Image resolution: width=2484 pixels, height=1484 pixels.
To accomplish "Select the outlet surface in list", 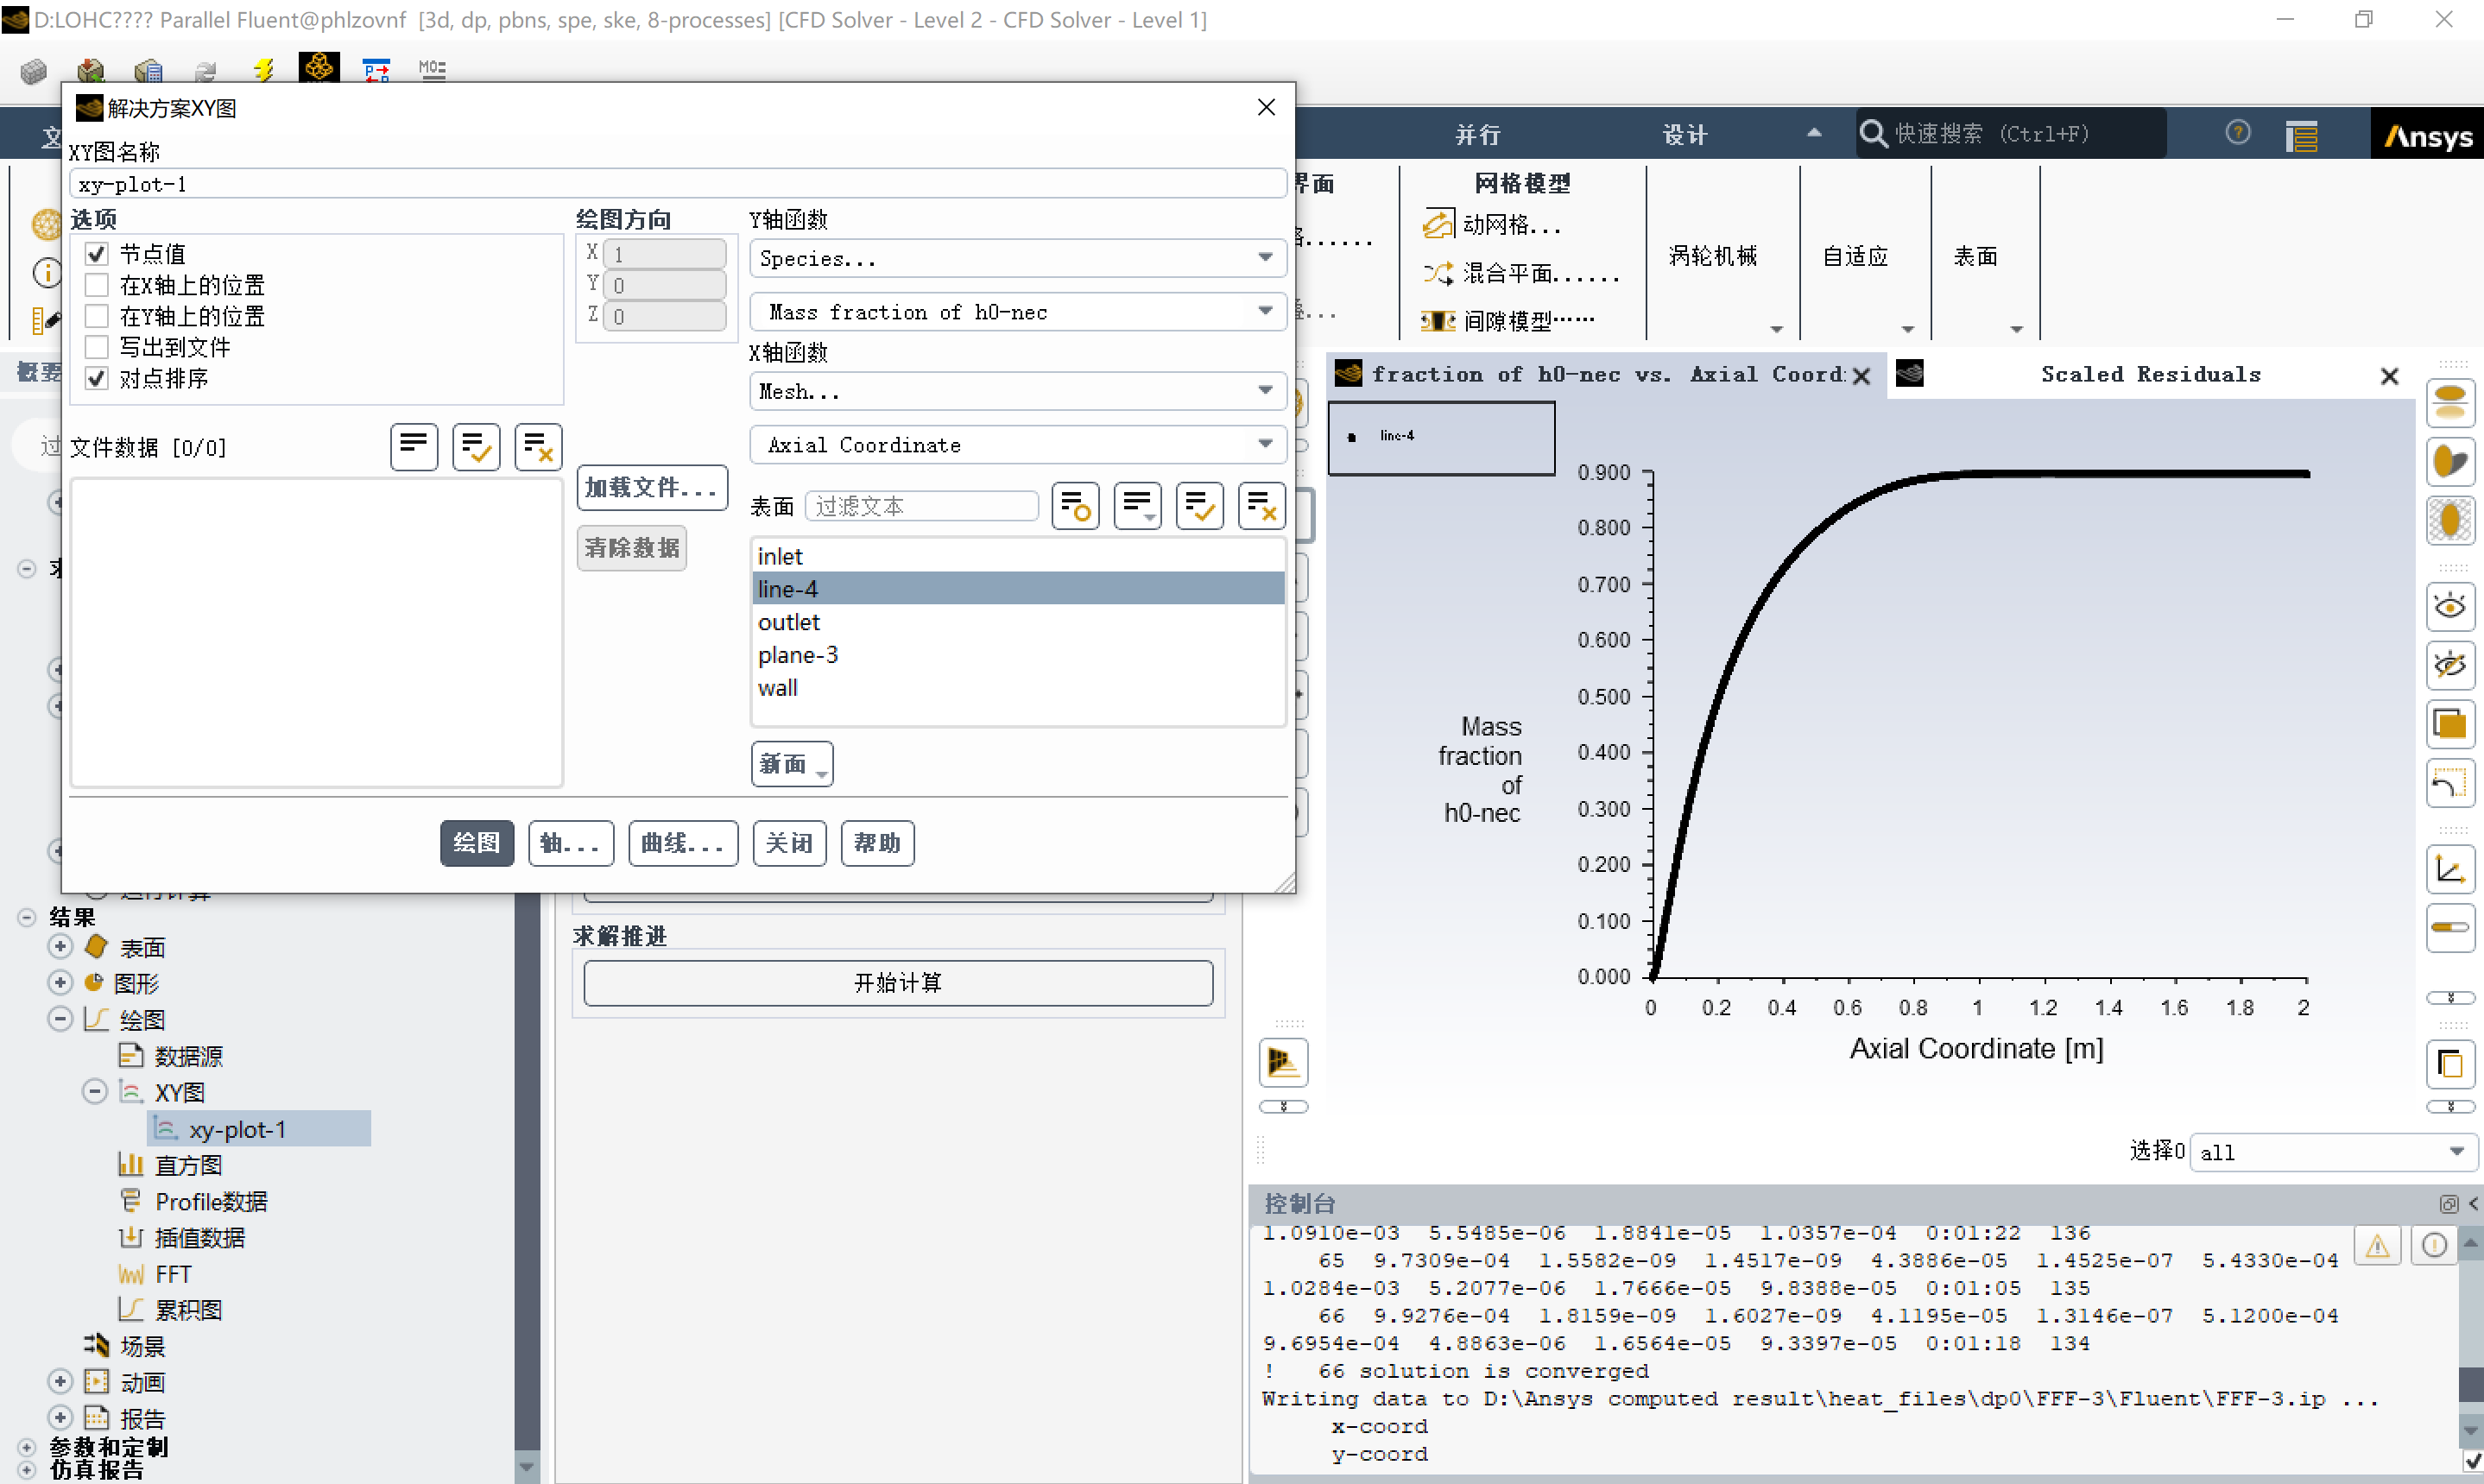I will [x=788, y=622].
